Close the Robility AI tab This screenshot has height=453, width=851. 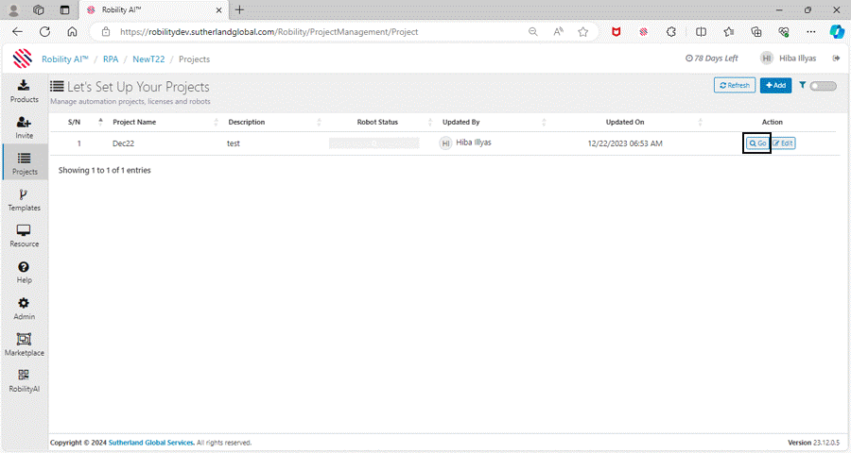click(x=218, y=9)
